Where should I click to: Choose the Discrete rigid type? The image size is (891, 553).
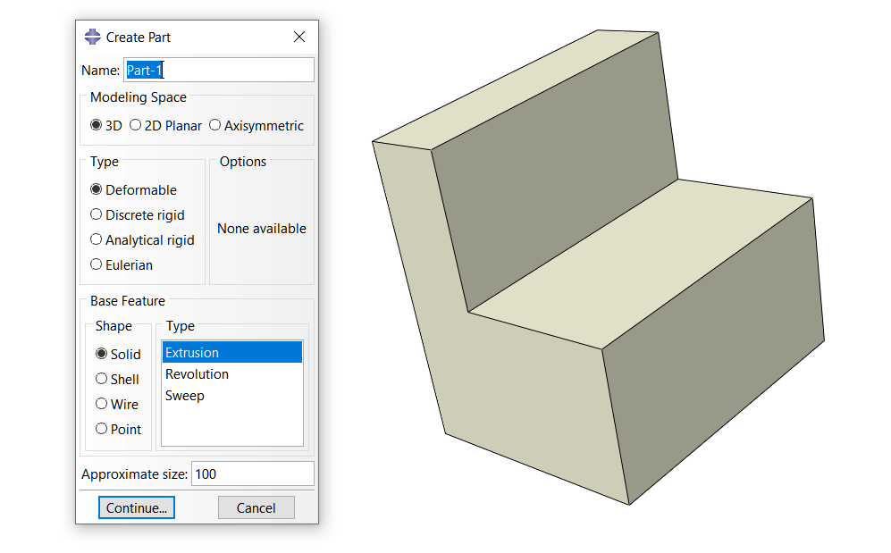click(x=96, y=214)
